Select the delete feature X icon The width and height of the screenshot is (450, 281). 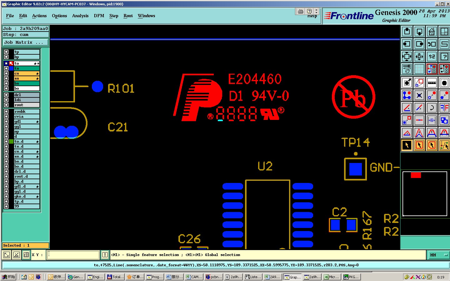pos(419,95)
